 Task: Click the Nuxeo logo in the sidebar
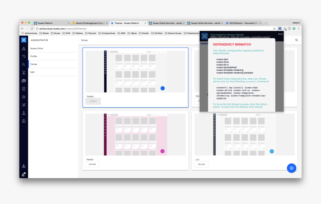pos(24,40)
